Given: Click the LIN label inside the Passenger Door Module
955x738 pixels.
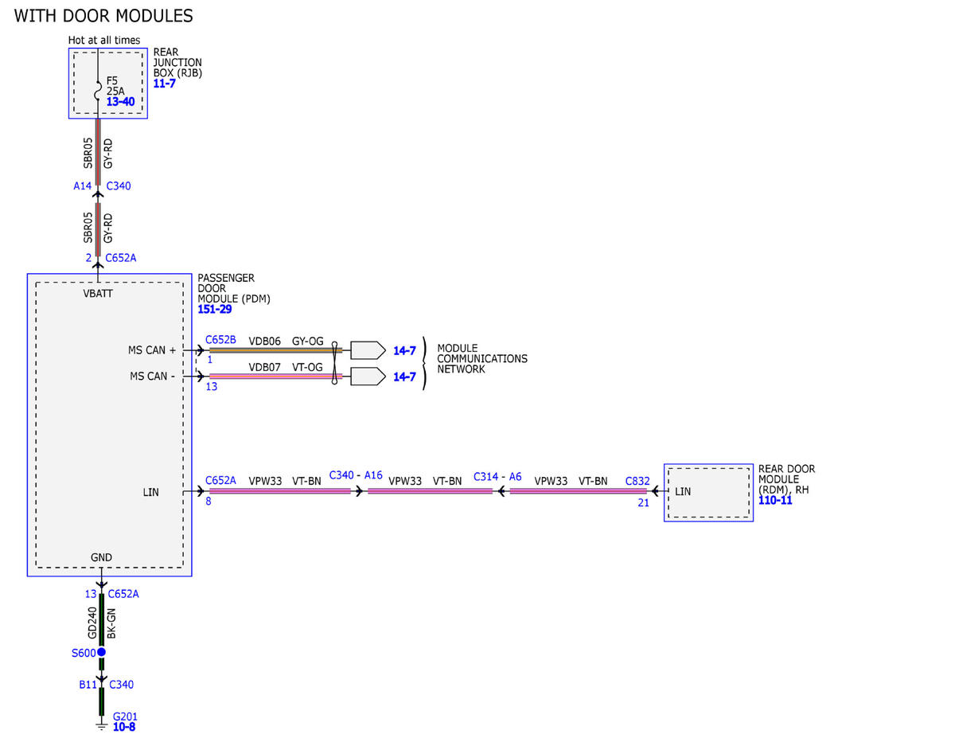Looking at the screenshot, I should click(150, 493).
